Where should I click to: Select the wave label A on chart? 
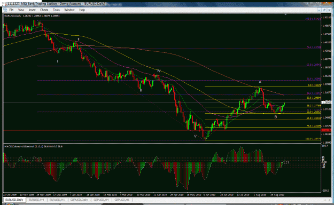(x=260, y=82)
